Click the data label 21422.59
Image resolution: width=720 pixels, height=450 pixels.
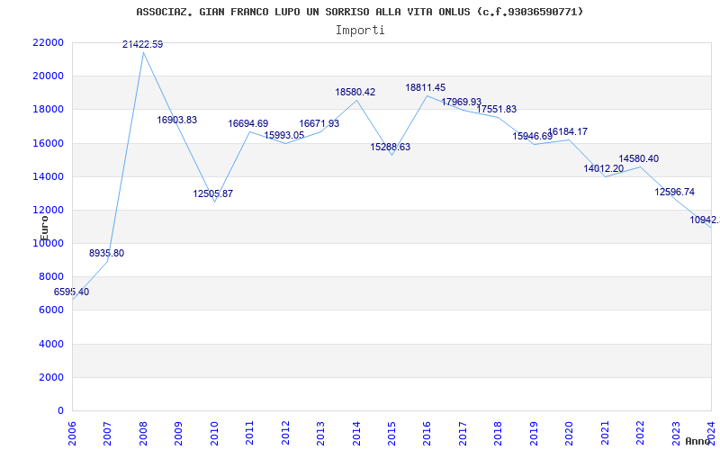pos(142,44)
